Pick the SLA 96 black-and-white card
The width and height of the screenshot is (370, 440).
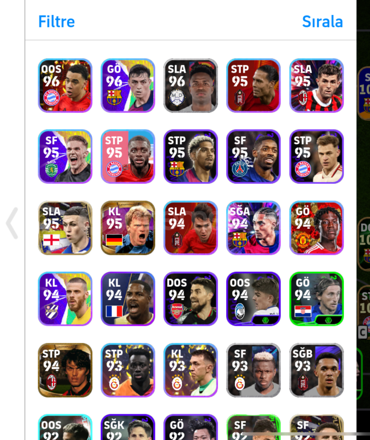coord(191,86)
